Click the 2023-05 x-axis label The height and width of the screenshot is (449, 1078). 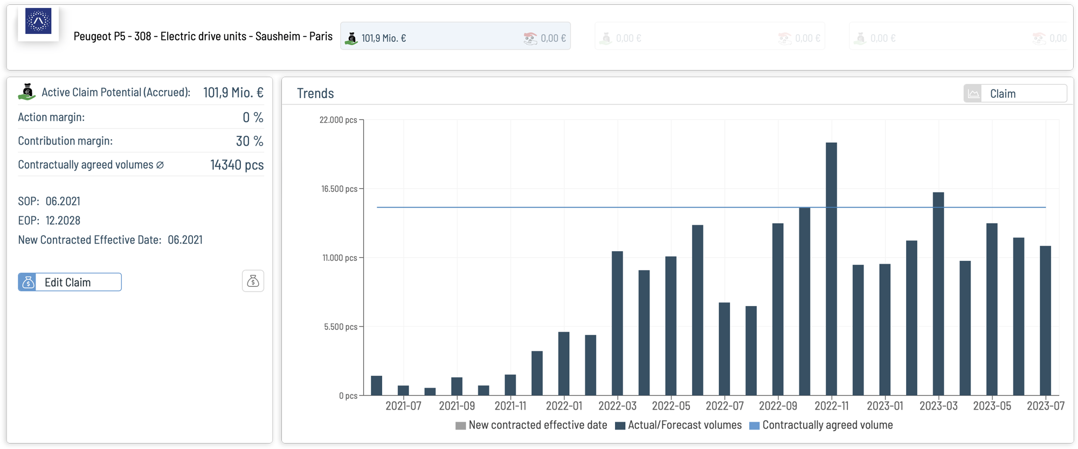coord(992,406)
